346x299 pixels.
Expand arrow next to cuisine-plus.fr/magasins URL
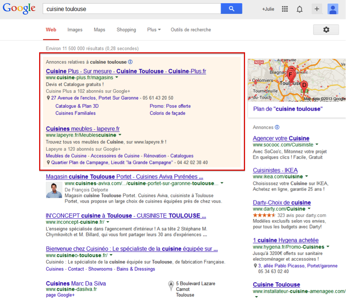click(117, 77)
